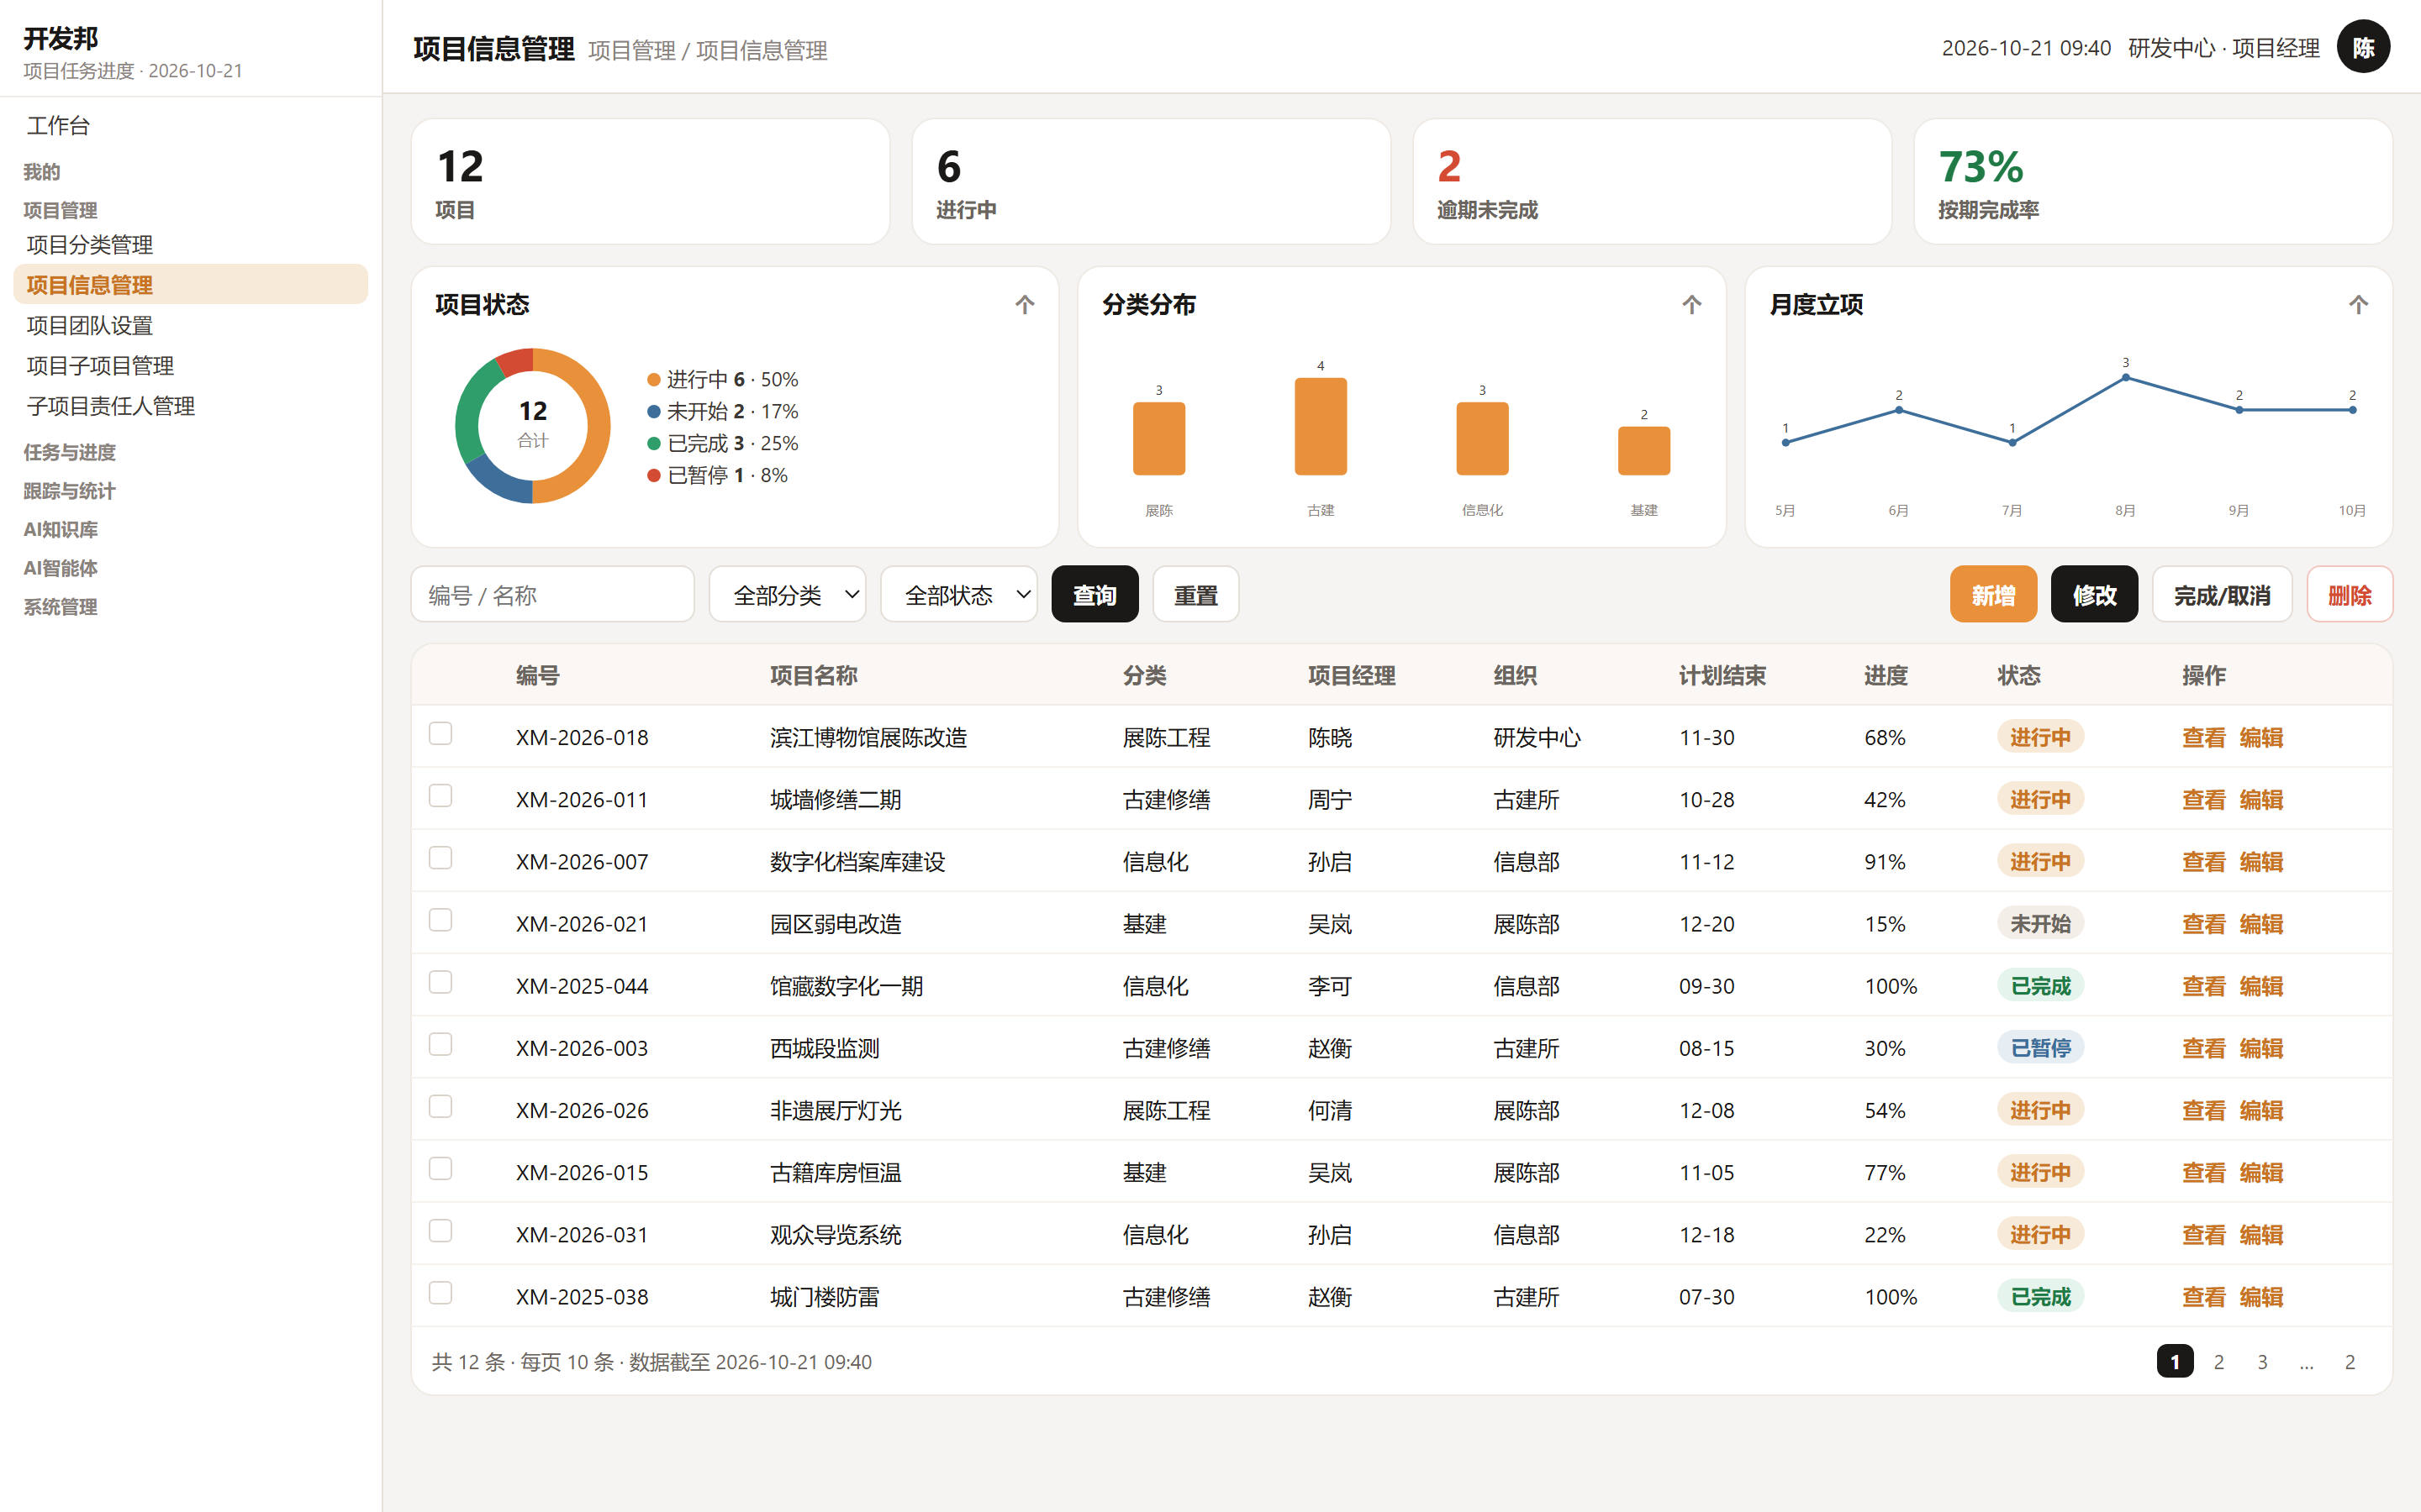Expand the AI知识库 sidebar group
This screenshot has height=1512, width=2421.
point(61,530)
